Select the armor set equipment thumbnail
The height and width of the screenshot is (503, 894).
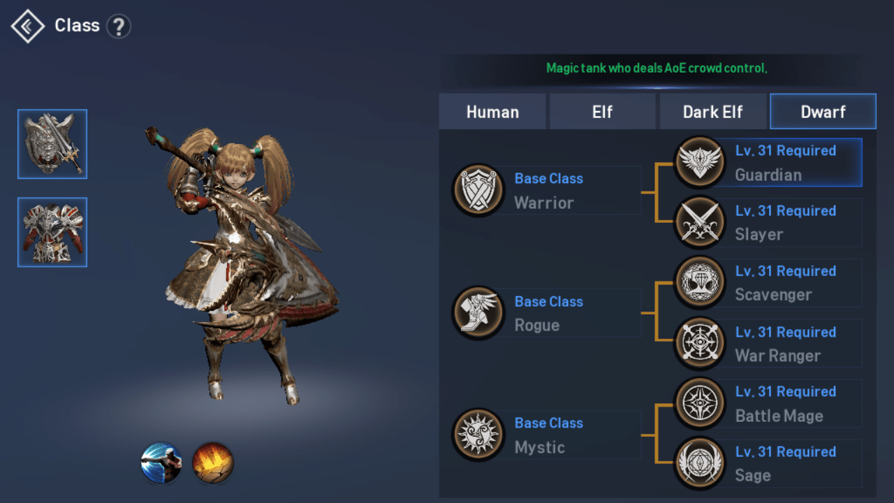pos(52,232)
